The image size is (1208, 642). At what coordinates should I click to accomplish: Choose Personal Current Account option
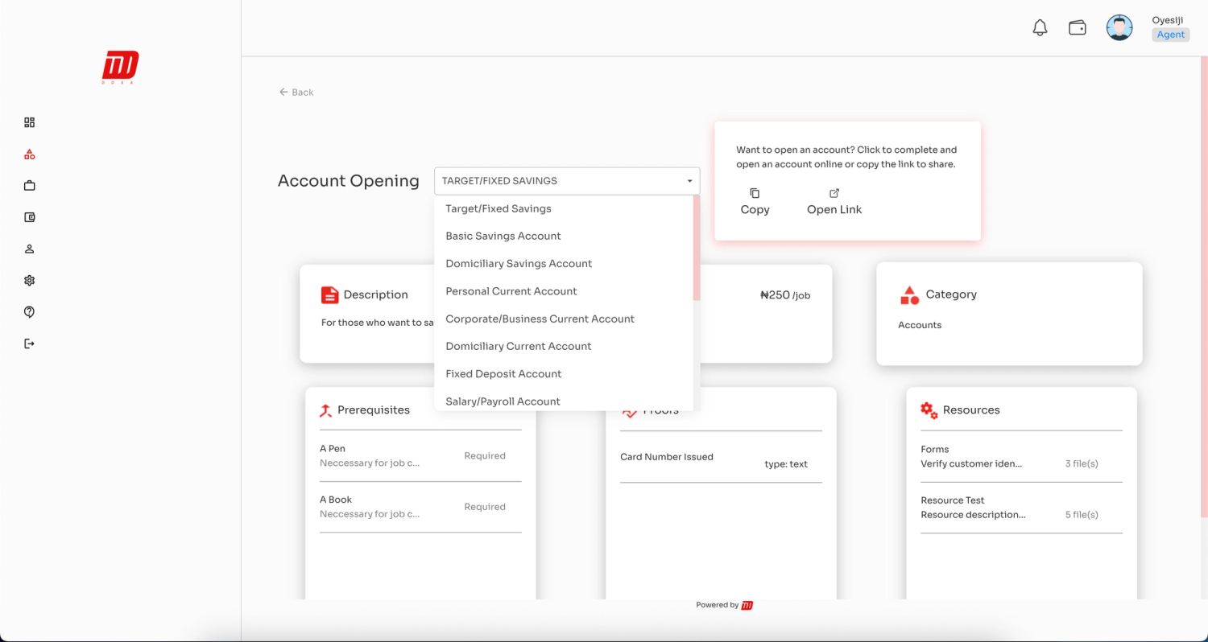564,291
